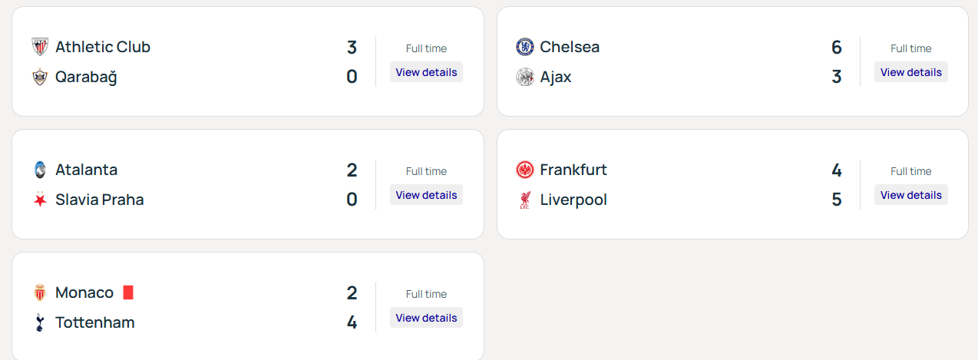The image size is (978, 360).
Task: Open details of Frankfurt vs Liverpool match
Action: (910, 195)
